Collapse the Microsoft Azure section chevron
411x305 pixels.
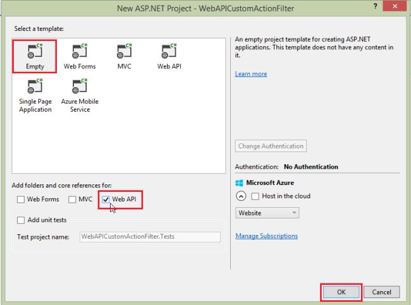241,196
